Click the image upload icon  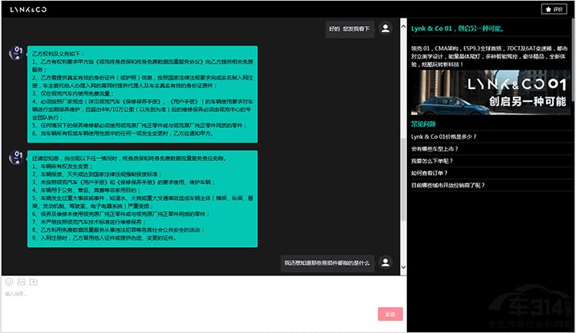tap(22, 282)
